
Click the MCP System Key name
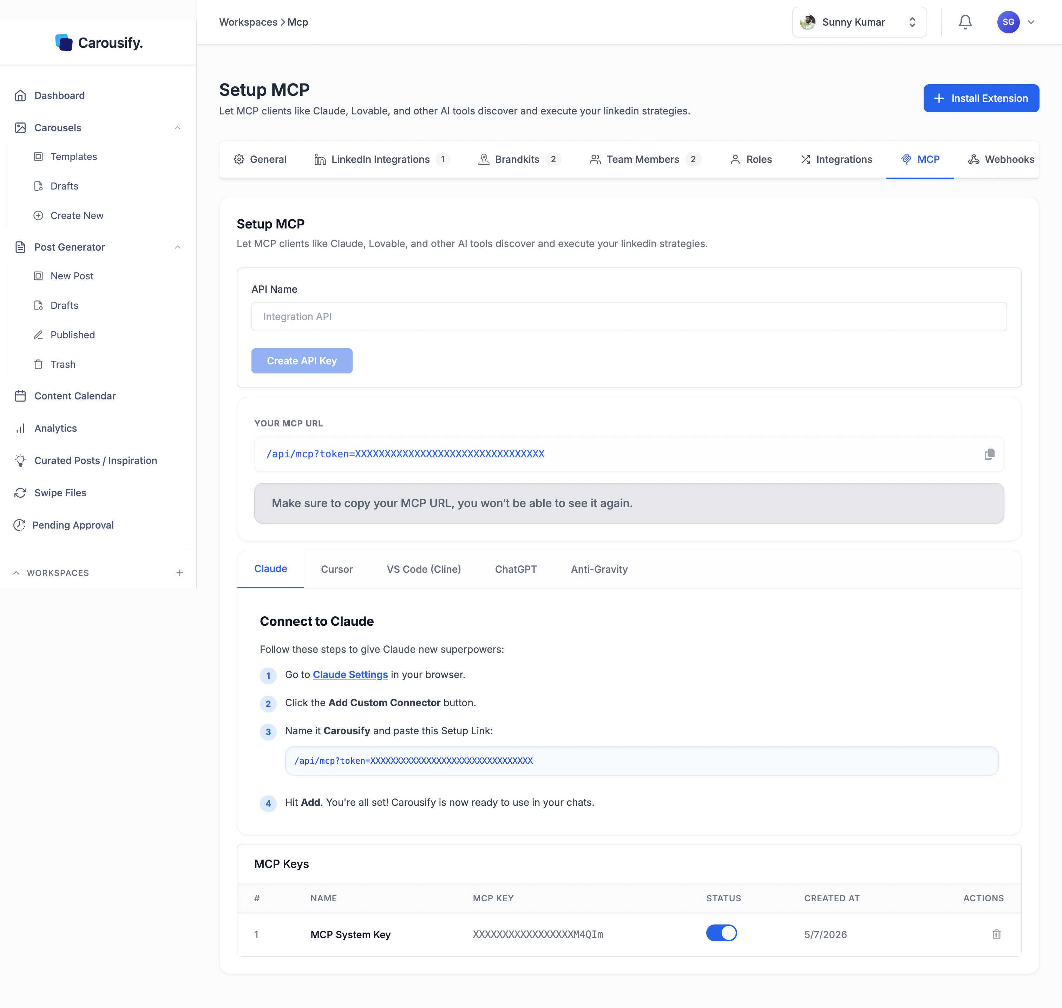pos(350,934)
